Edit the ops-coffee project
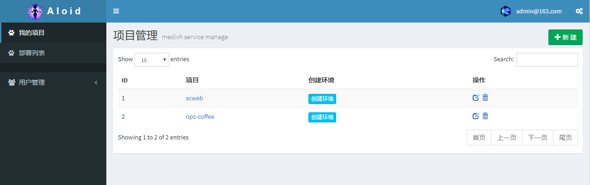The image size is (590, 185). click(x=475, y=116)
